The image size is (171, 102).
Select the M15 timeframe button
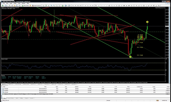click(x=78, y=5)
